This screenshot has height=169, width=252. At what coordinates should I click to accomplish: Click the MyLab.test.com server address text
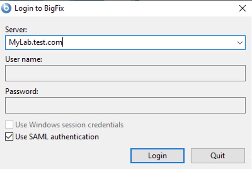tap(35, 42)
